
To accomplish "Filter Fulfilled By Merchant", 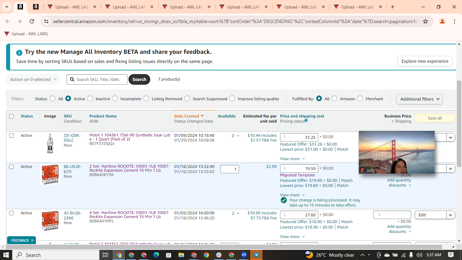I will 360,99.
